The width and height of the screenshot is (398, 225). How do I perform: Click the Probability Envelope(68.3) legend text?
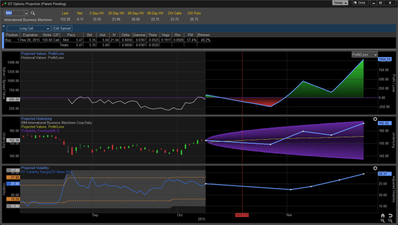click(x=40, y=131)
